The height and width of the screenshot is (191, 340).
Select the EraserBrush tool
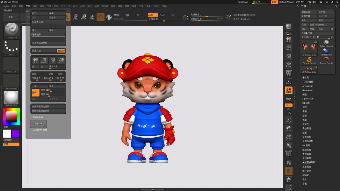point(326,60)
